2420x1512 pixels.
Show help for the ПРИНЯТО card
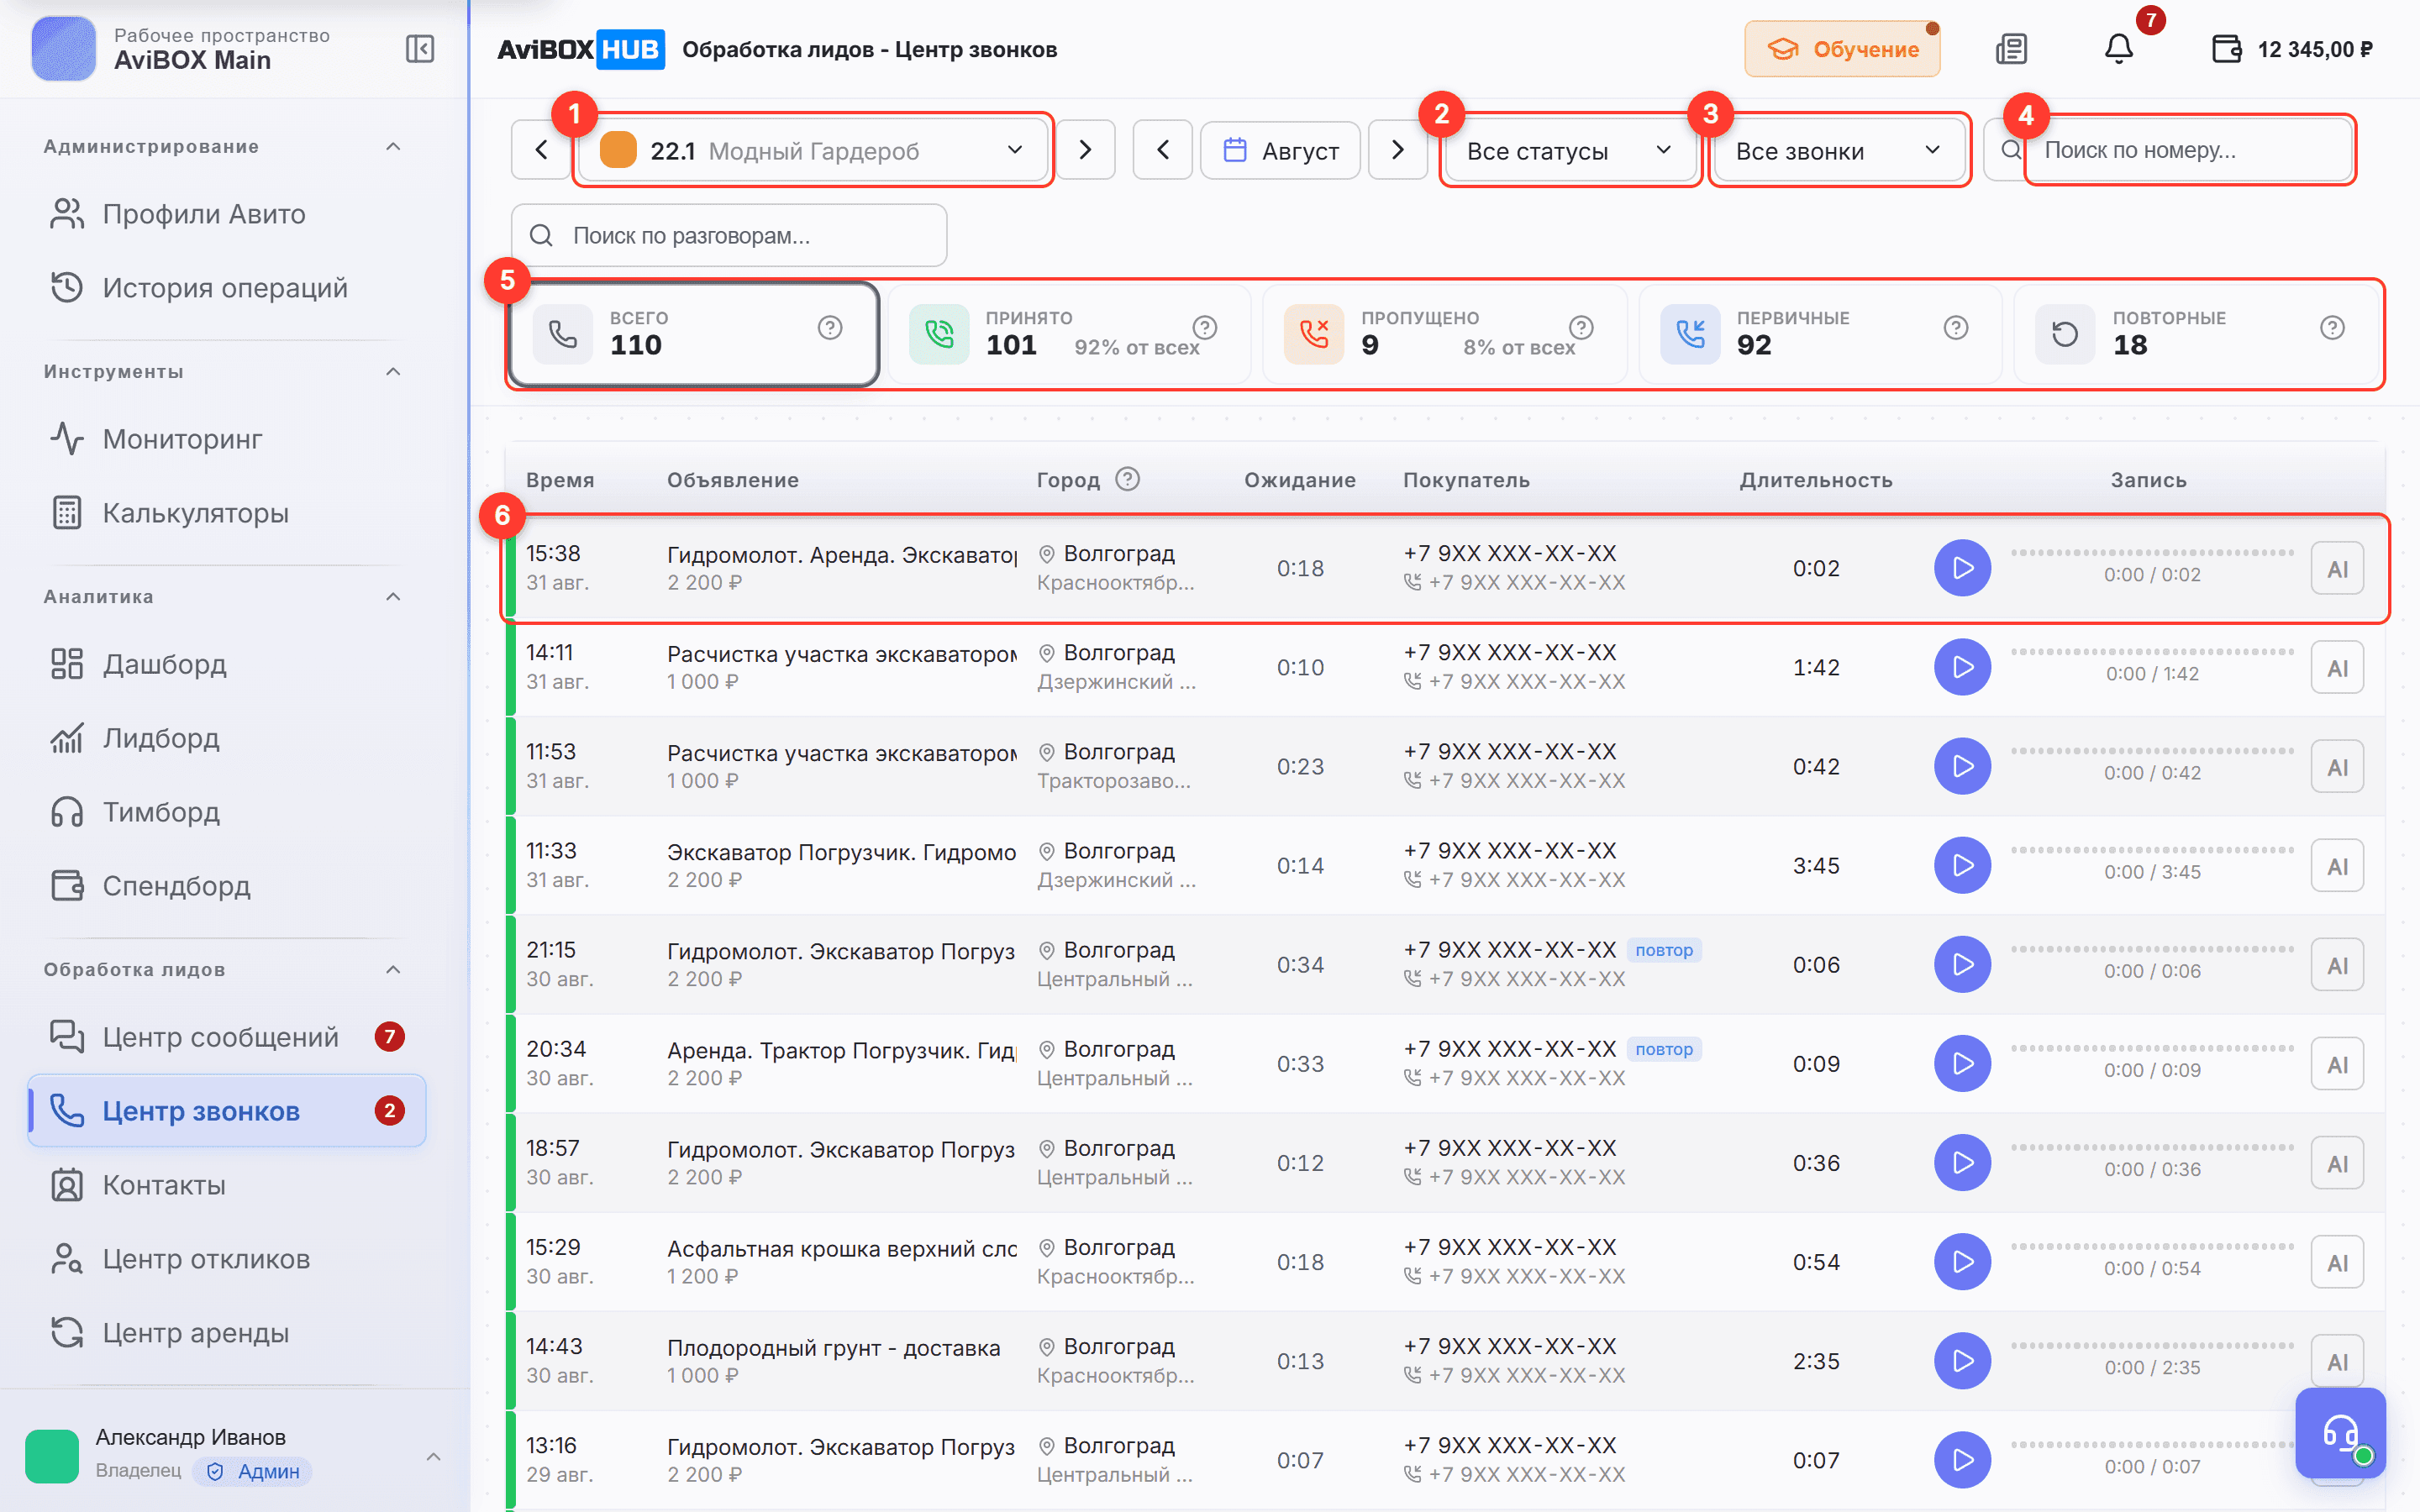pyautogui.click(x=1205, y=328)
